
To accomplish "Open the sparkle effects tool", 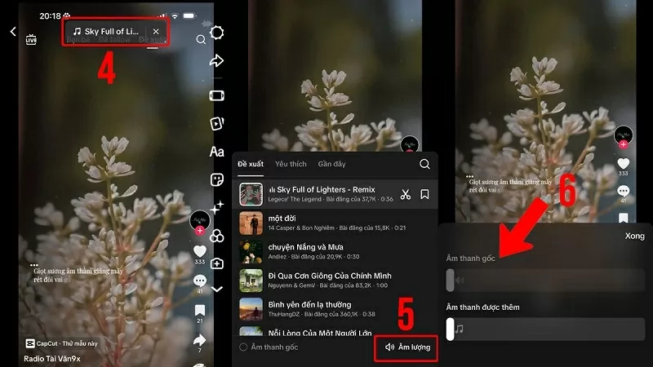I will [x=217, y=208].
